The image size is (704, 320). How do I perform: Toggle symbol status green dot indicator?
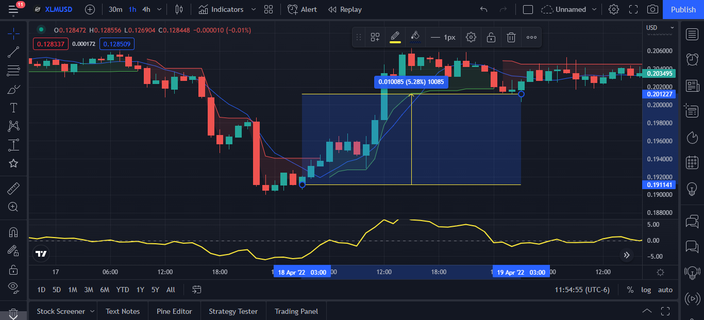(41, 30)
